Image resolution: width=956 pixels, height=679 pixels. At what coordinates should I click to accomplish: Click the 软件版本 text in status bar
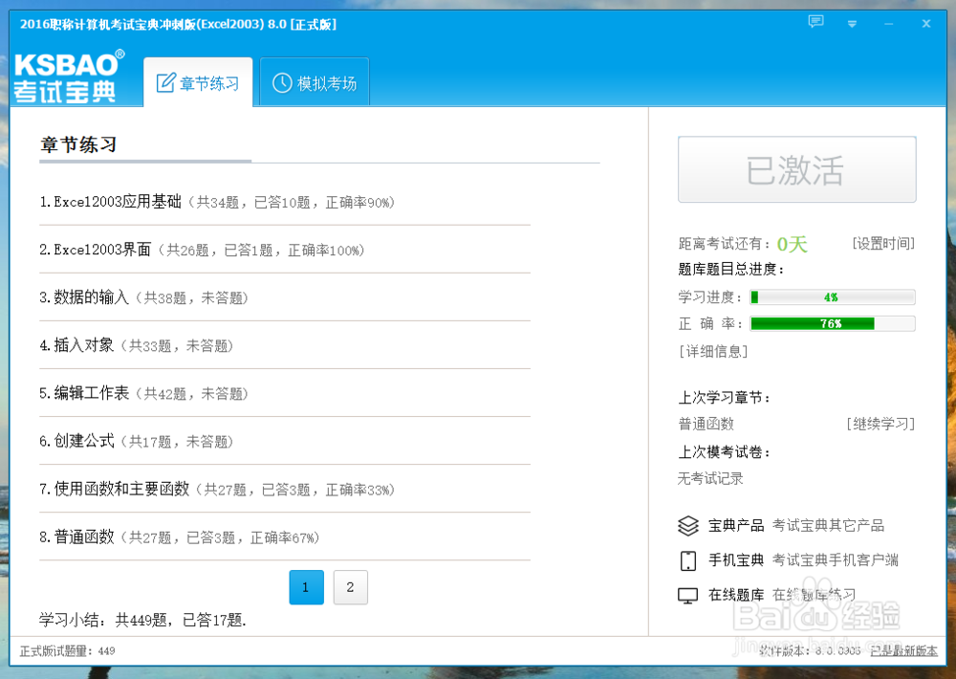click(811, 651)
